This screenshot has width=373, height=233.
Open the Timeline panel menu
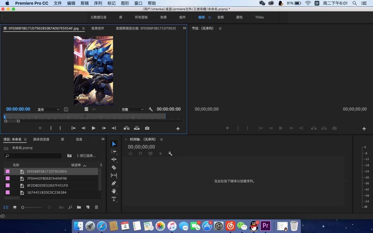click(x=161, y=139)
